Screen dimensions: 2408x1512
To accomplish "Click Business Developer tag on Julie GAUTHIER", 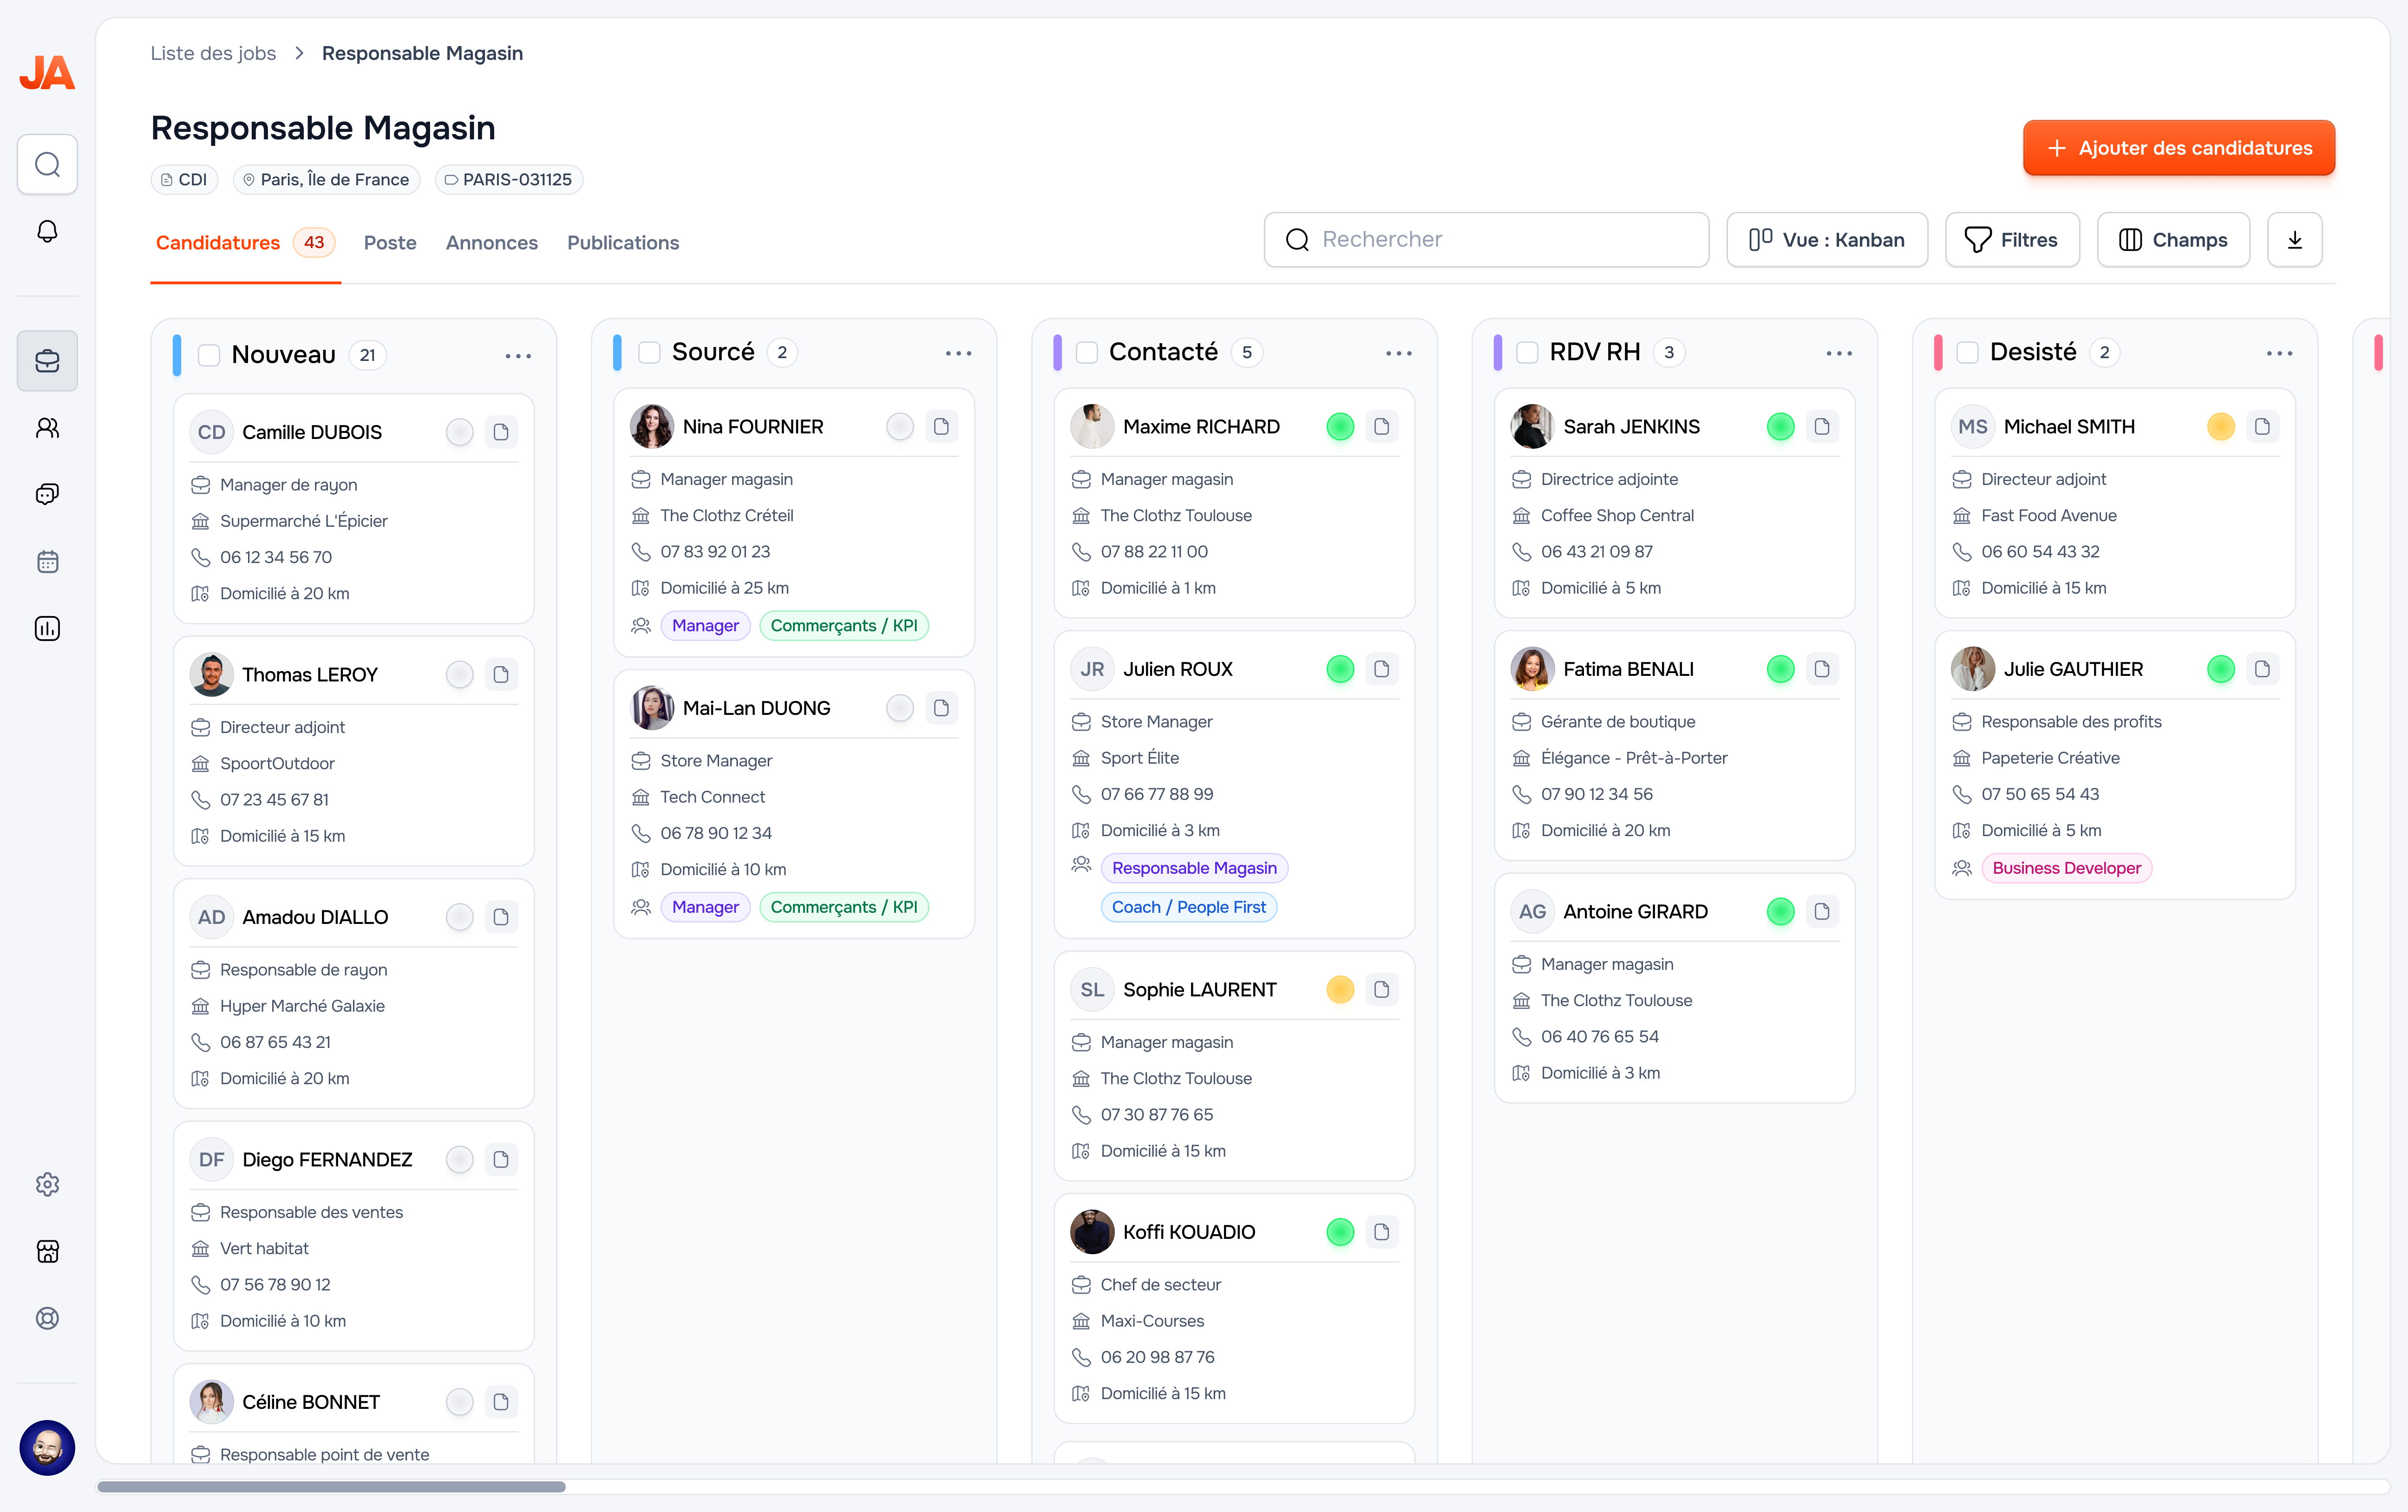I will coord(2066,868).
